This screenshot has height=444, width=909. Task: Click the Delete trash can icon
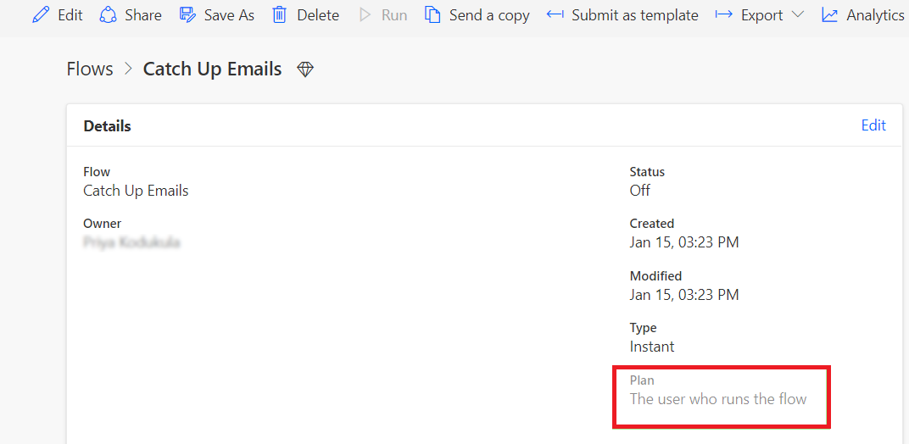[x=280, y=15]
